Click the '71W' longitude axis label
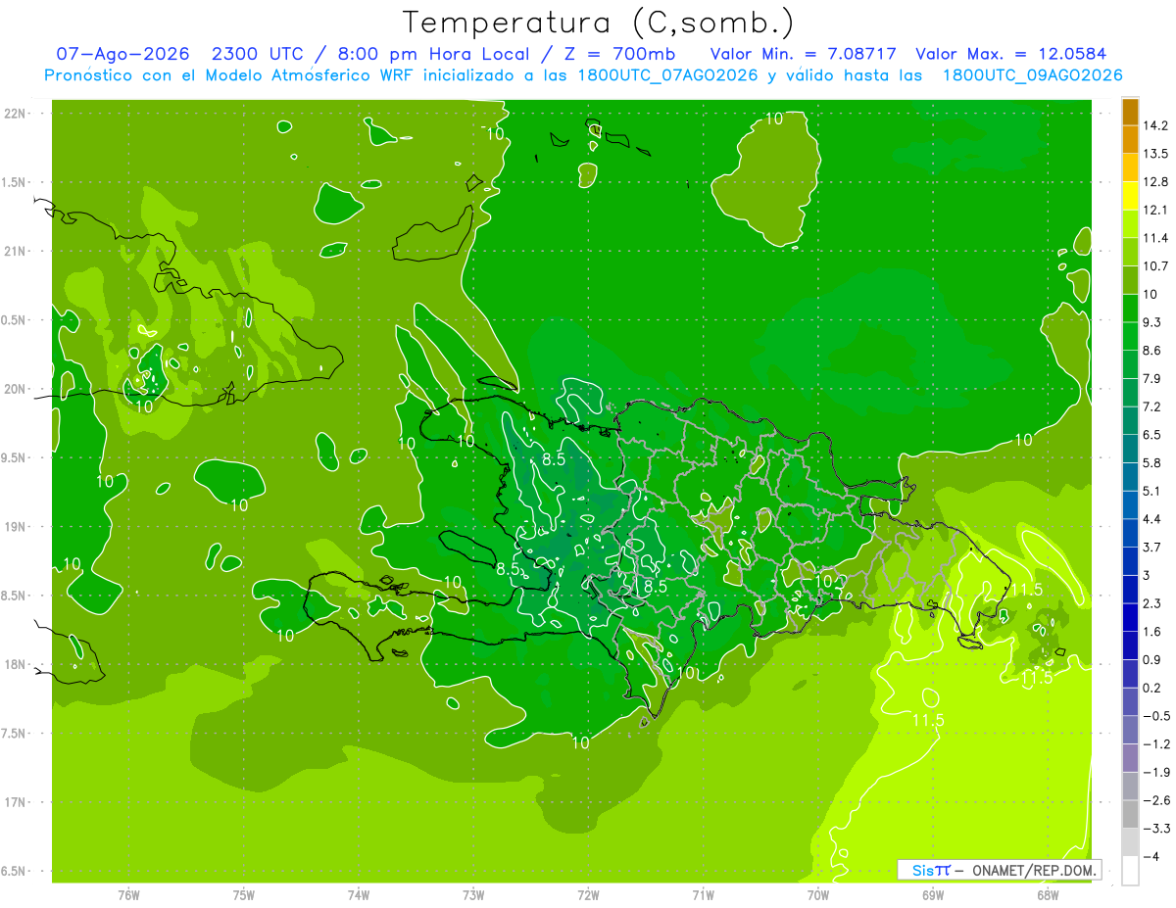Image resolution: width=1176 pixels, height=908 pixels. pyautogui.click(x=703, y=895)
